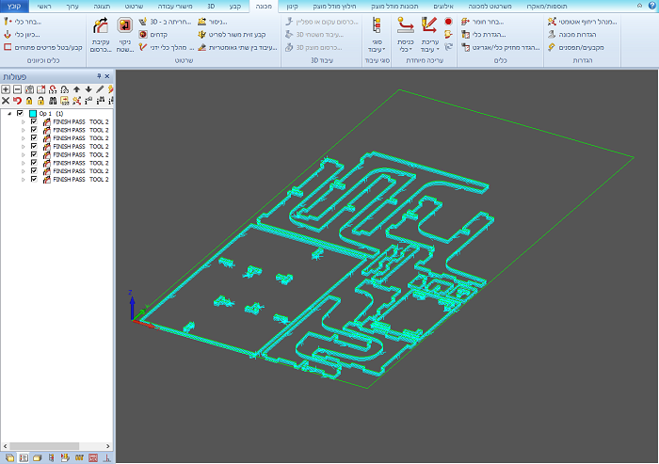The width and height of the screenshot is (659, 464).
Task: Switch to the Home (ראשי) ribbon tab
Action: tap(44, 7)
